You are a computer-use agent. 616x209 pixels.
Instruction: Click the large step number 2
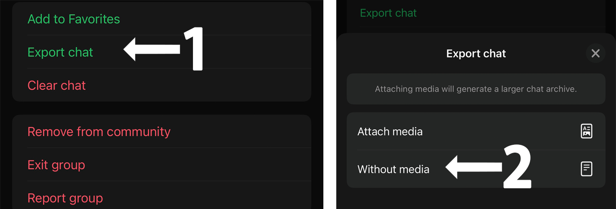pos(517,166)
